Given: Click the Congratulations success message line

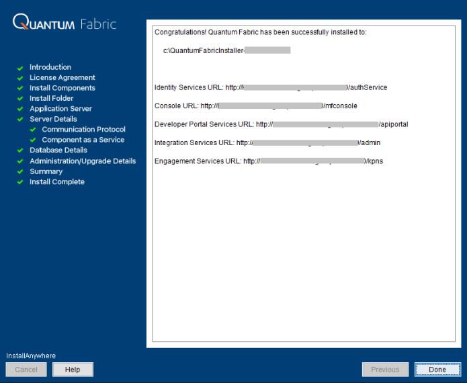Looking at the screenshot, I should 261,32.
